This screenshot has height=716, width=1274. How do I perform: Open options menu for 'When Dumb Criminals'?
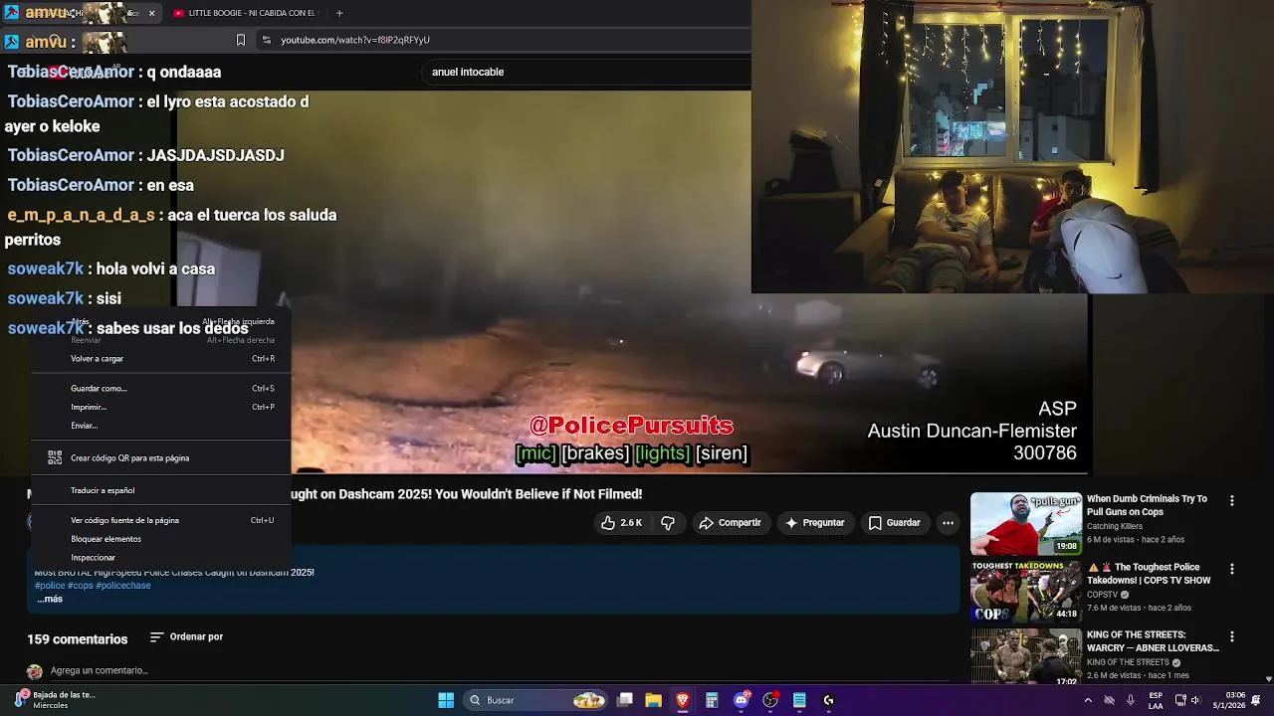1232,501
